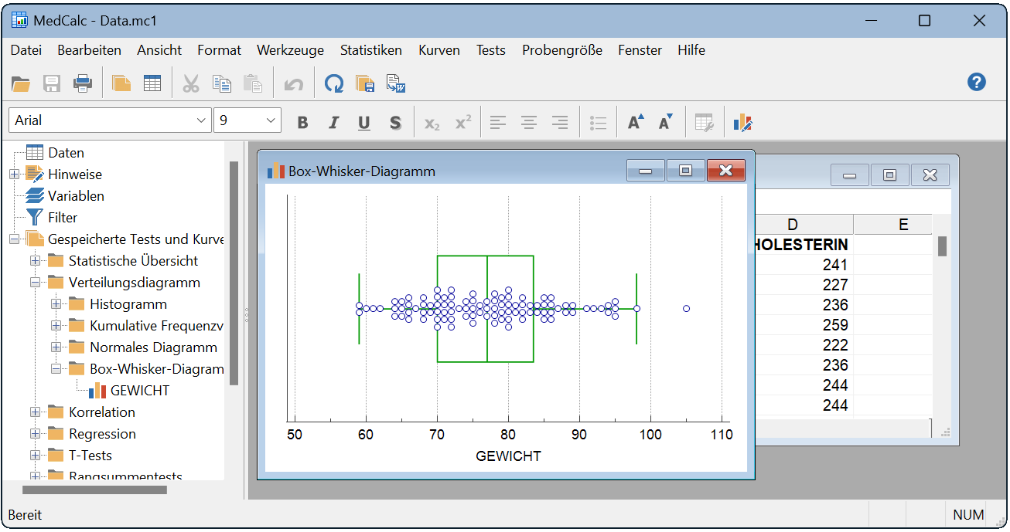Select the Kumulative Frequenz tree item
Viewport: 1010px width, 532px height.
tap(156, 326)
